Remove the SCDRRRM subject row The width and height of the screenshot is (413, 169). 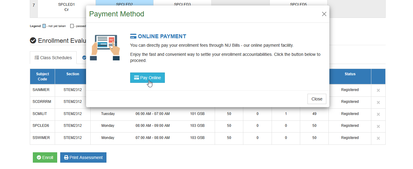coord(378,102)
